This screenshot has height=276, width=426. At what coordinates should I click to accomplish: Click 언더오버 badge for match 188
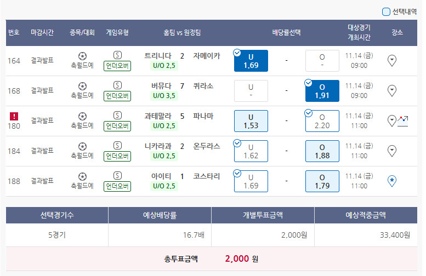(x=117, y=186)
